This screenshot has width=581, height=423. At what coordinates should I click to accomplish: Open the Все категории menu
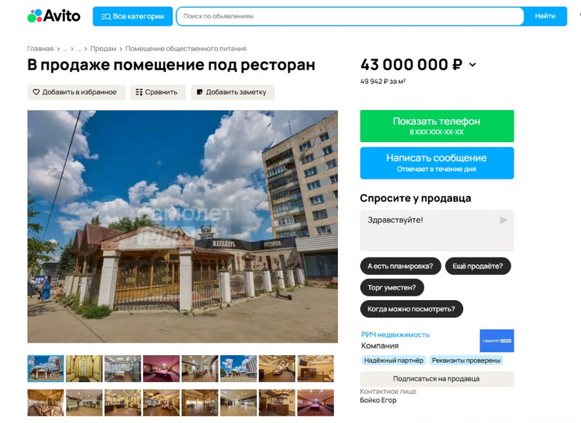[133, 16]
